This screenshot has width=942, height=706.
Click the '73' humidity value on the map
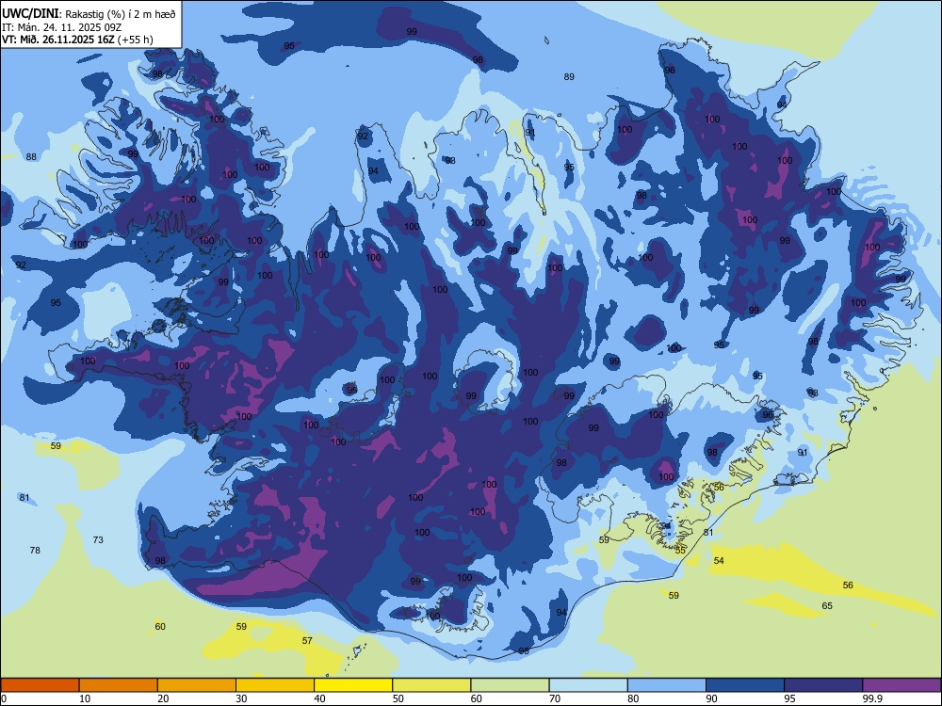tap(98, 539)
